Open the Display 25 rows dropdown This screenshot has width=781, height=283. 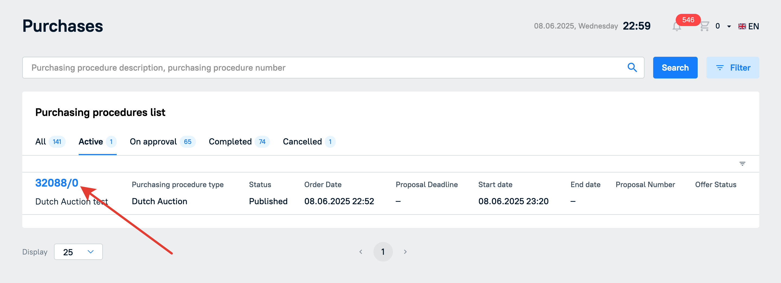pos(78,252)
